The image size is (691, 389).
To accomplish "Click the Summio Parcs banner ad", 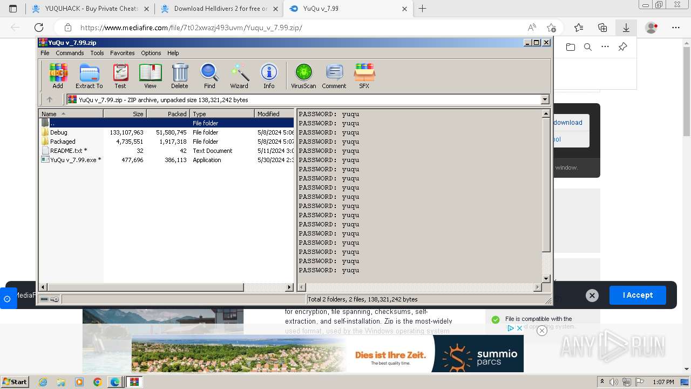I will pyautogui.click(x=328, y=353).
